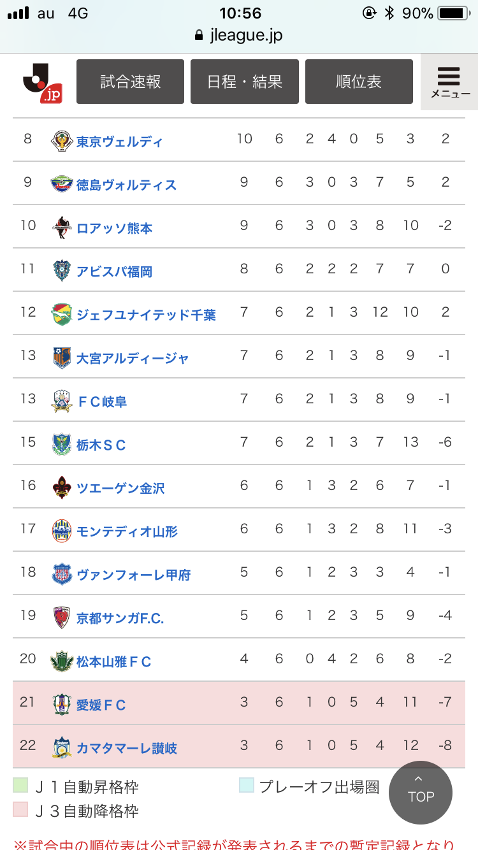Tap the pink Ｊ３自動降格枠 legend swatch
Viewport: 478px width, 850px height.
pyautogui.click(x=20, y=809)
